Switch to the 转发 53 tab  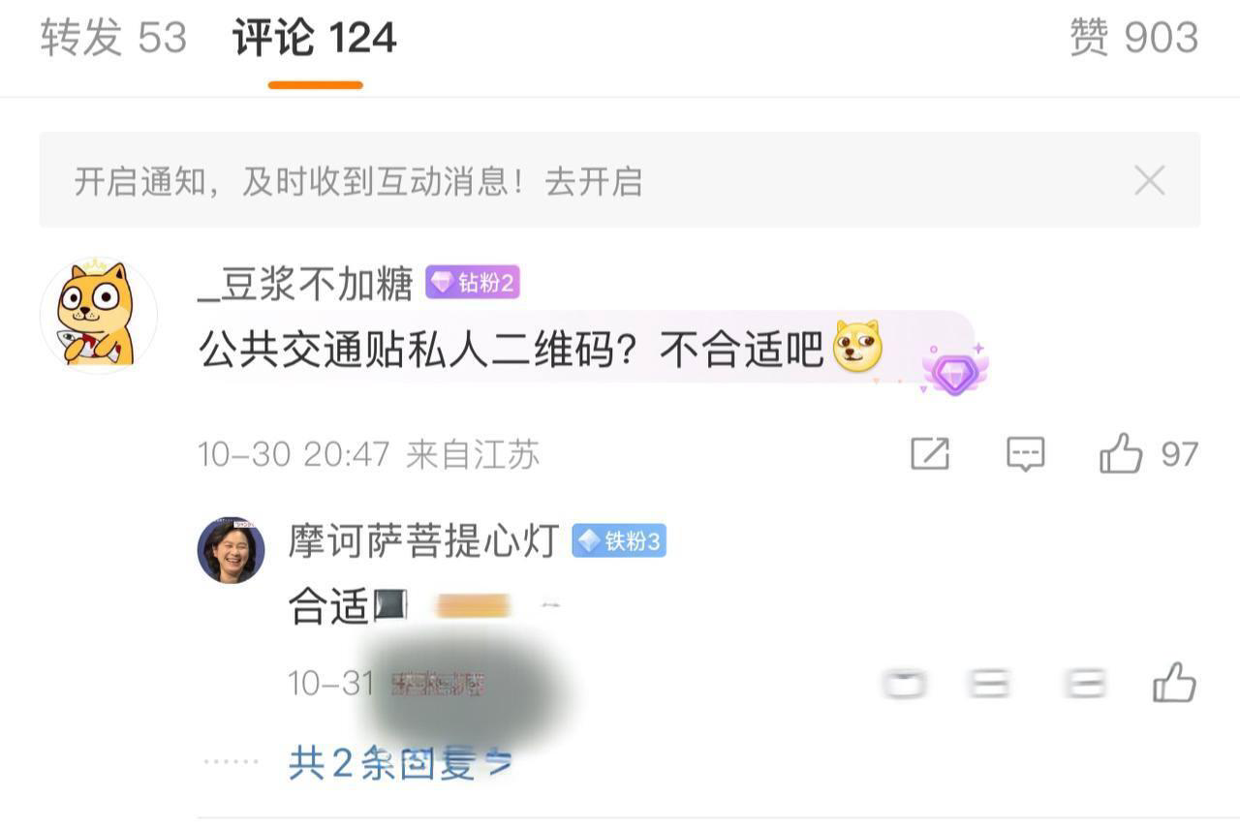[x=113, y=39]
